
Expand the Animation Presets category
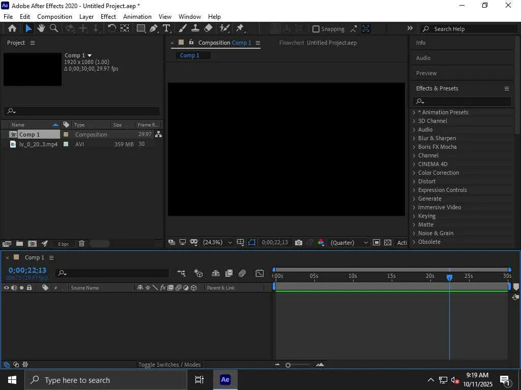[x=414, y=112]
